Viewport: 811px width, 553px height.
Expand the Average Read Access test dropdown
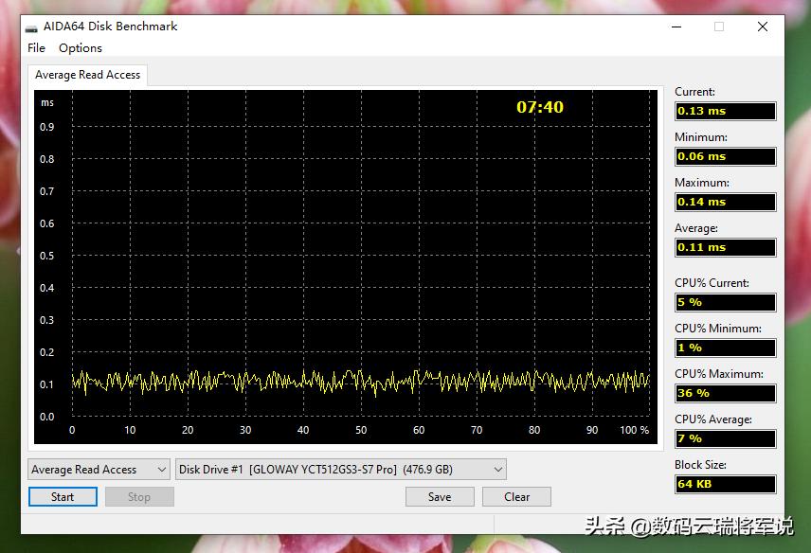(99, 470)
